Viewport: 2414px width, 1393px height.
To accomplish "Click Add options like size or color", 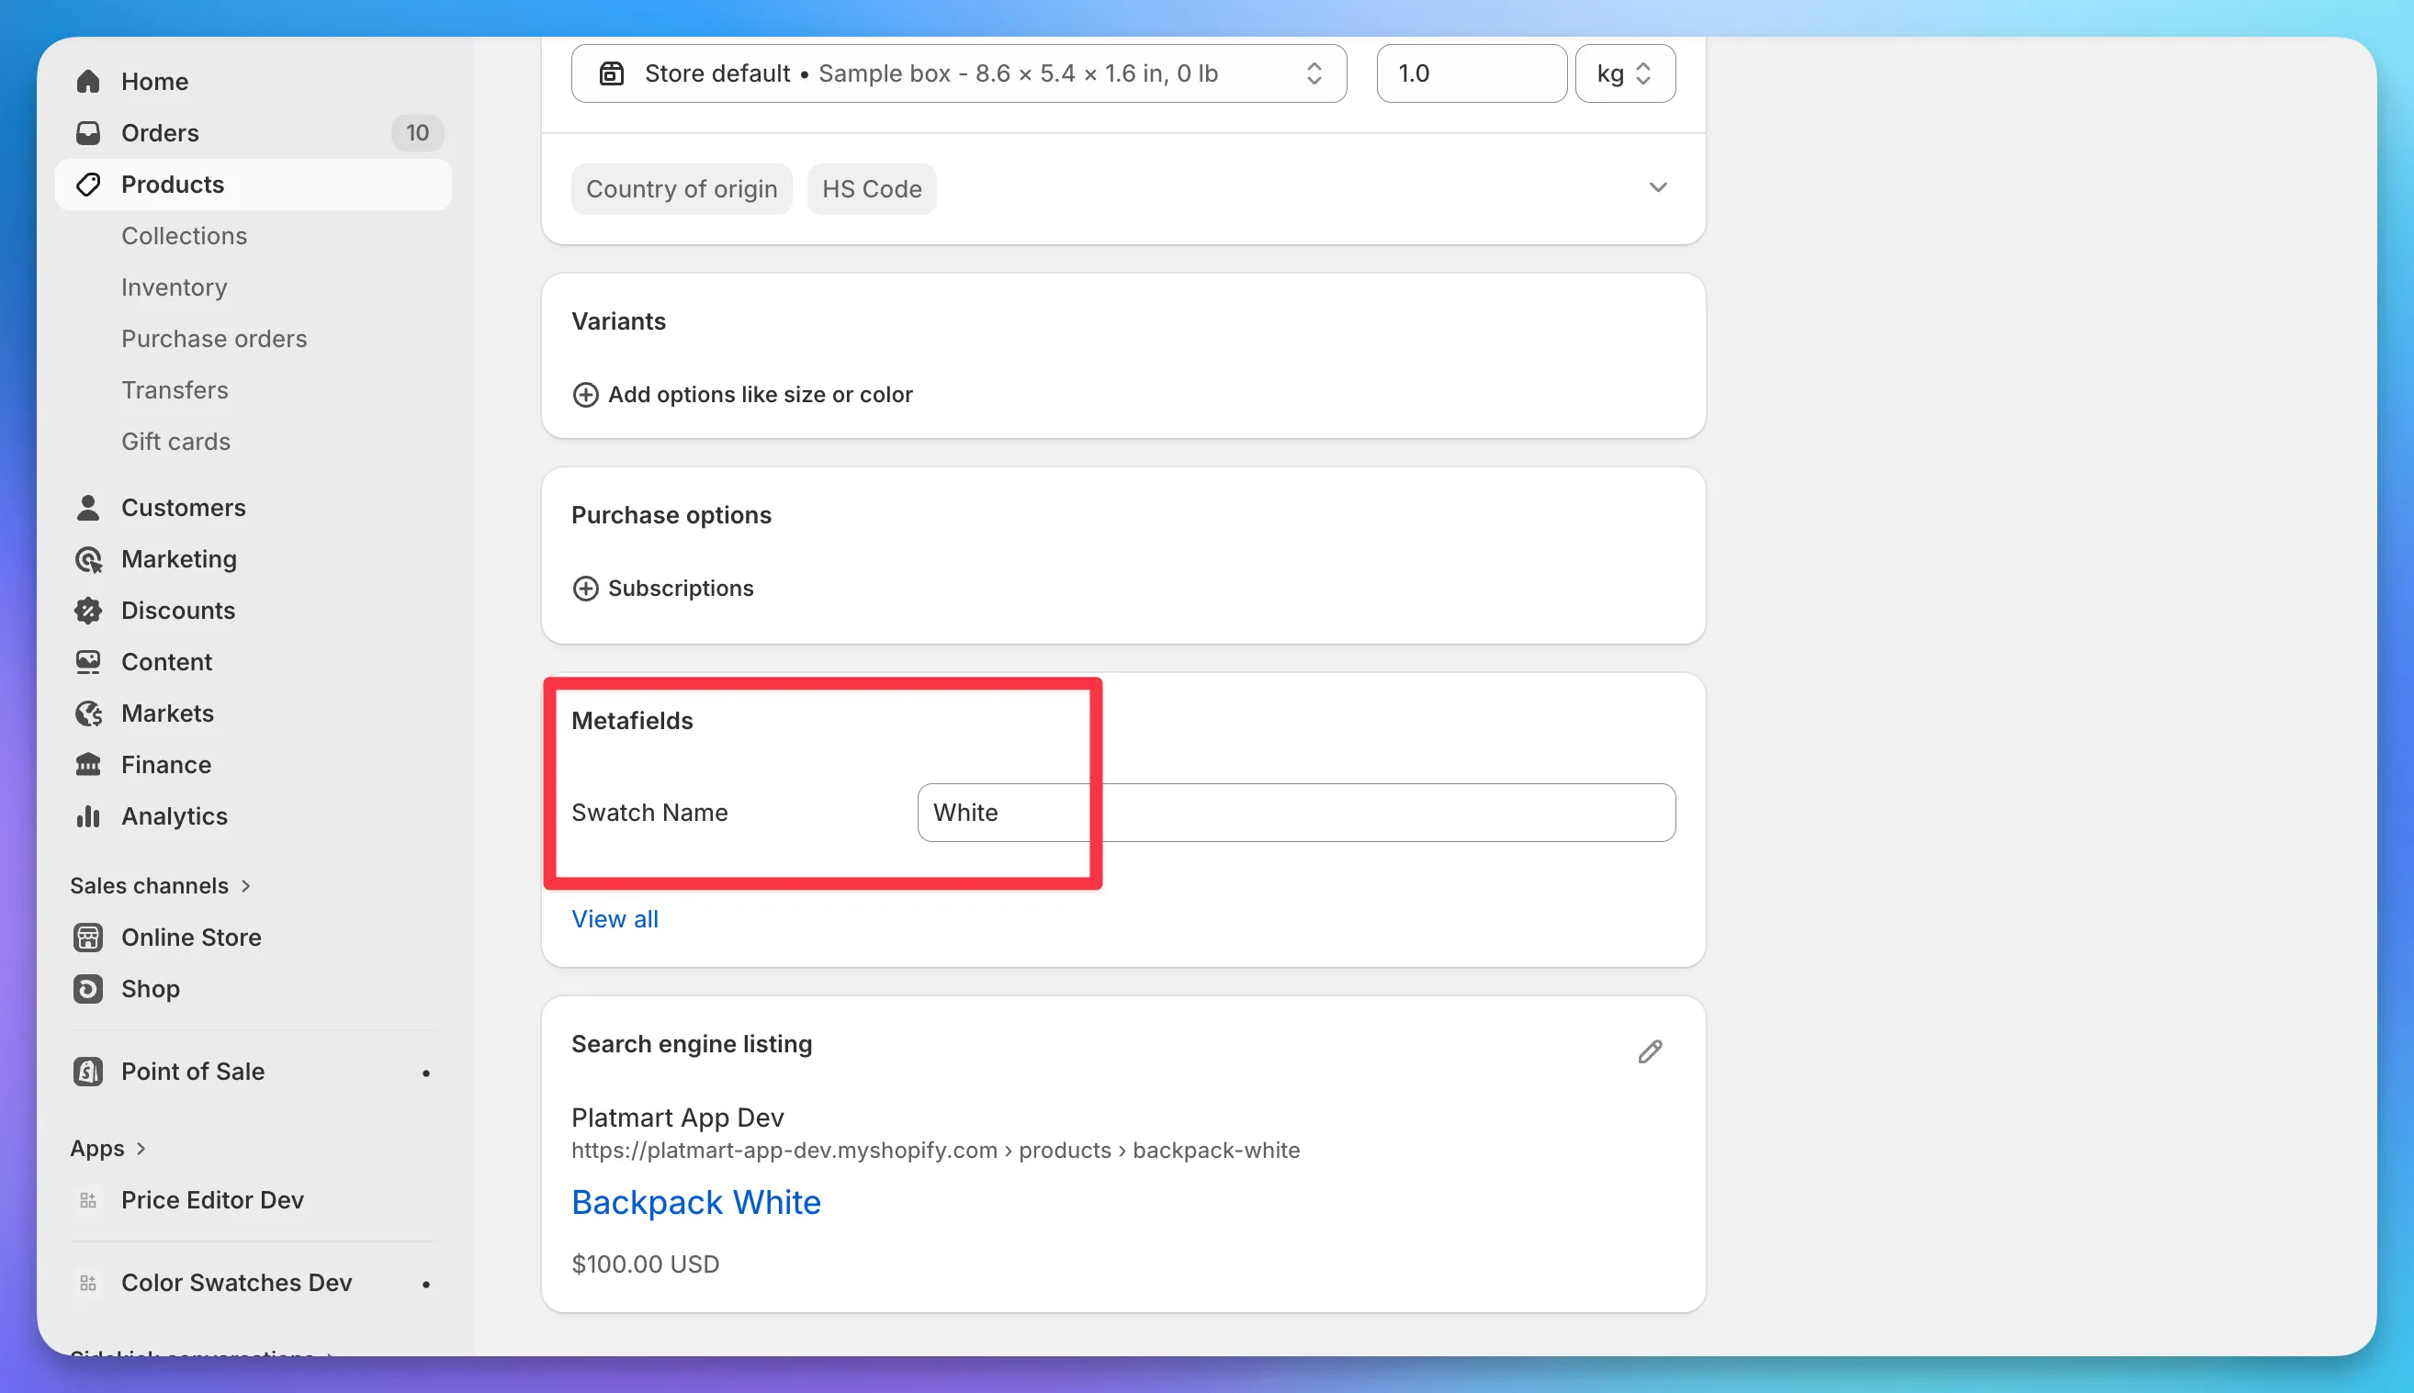I will coord(760,395).
